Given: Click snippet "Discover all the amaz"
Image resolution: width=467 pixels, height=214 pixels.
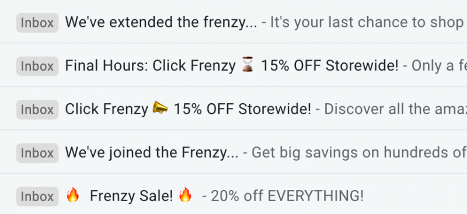Looking at the screenshot, I should pyautogui.click(x=396, y=110).
